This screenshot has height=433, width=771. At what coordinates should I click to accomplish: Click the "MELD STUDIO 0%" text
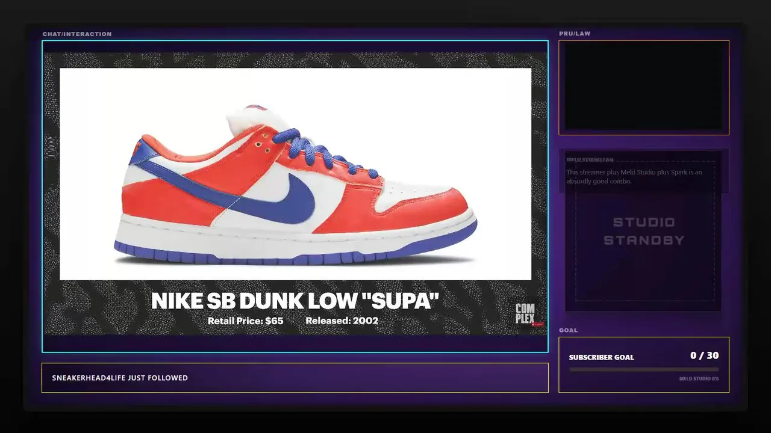click(x=699, y=379)
